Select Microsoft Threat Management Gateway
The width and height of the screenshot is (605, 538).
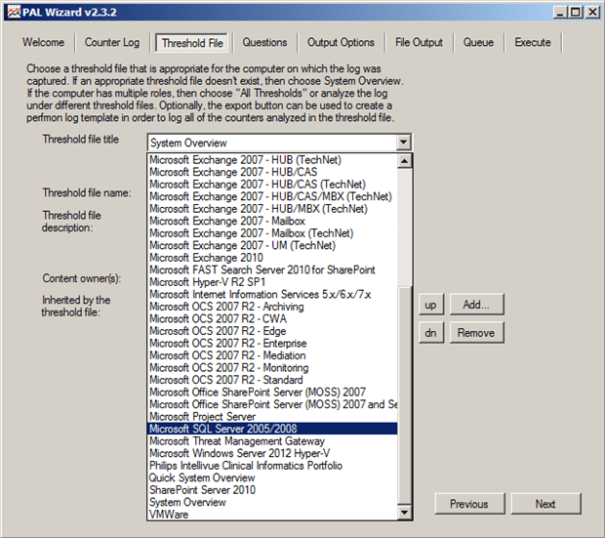point(272,441)
